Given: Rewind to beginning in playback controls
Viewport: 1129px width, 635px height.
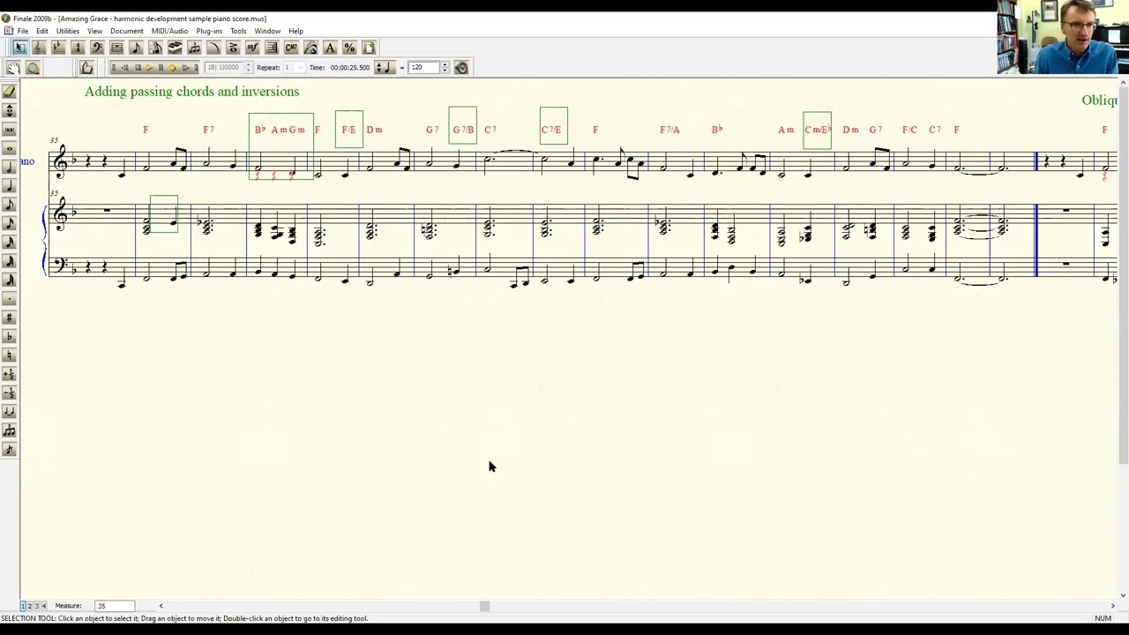Looking at the screenshot, I should coord(115,67).
